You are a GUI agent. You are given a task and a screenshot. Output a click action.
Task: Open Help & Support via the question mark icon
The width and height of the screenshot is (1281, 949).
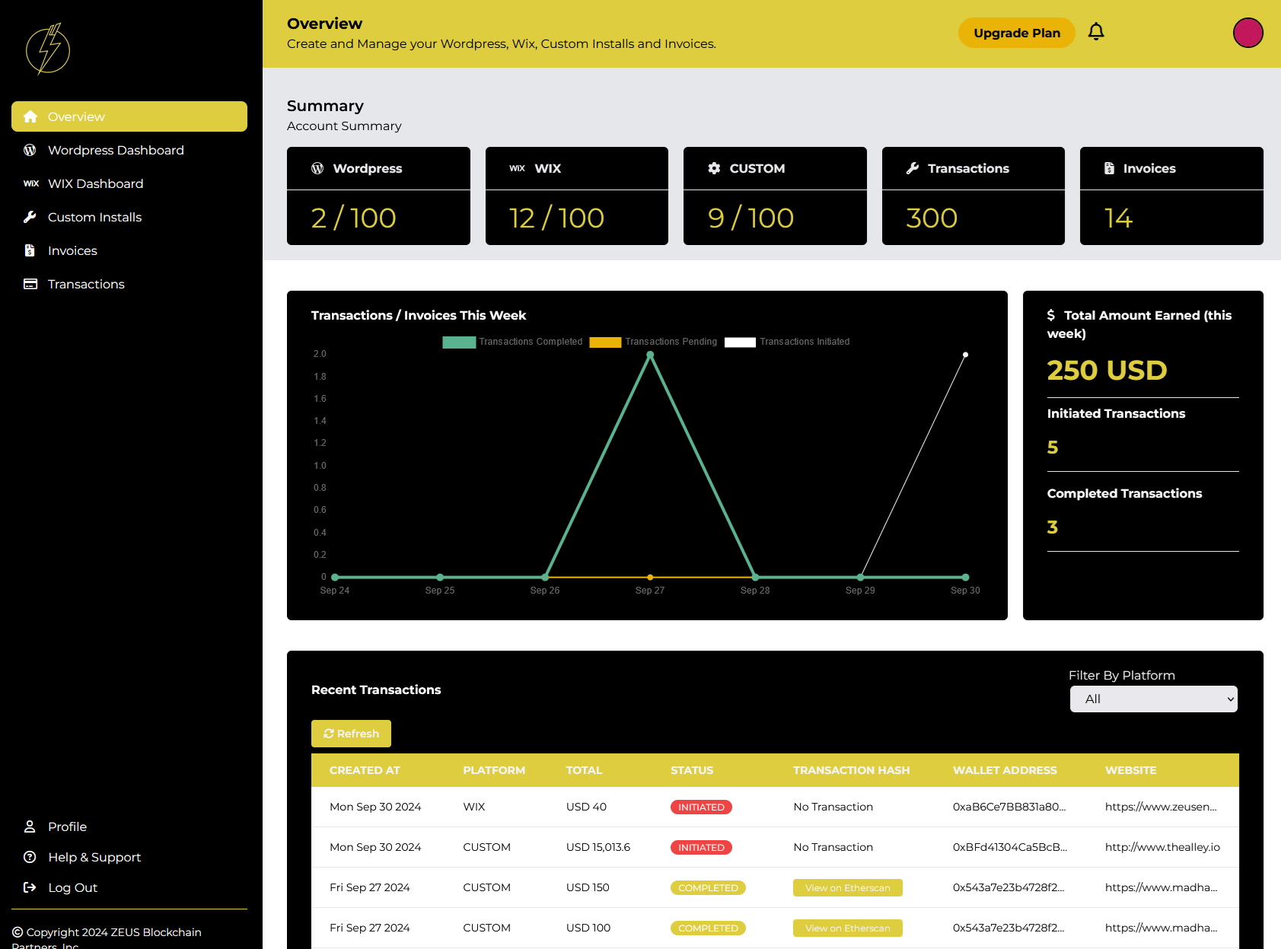[x=30, y=857]
